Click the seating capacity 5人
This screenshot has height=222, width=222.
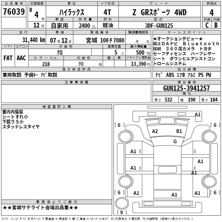pos(119,53)
